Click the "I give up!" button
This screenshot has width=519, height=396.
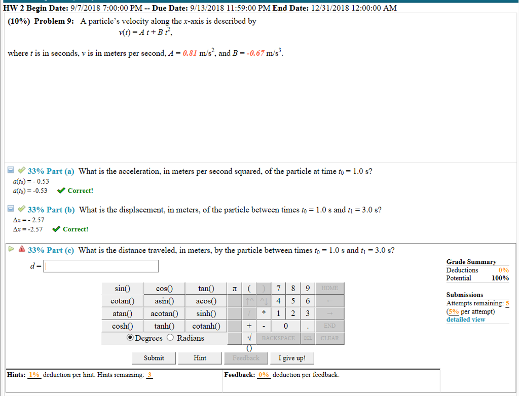292,358
